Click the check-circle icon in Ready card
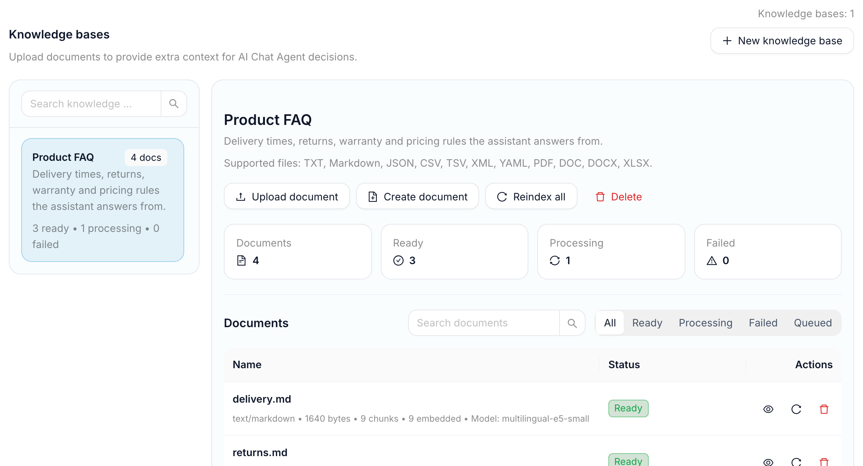This screenshot has height=466, width=863. pyautogui.click(x=398, y=260)
